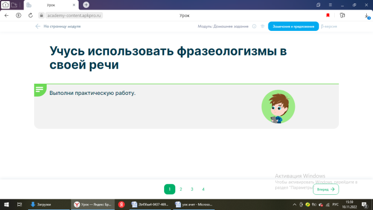Image resolution: width=373 pixels, height=210 pixels.
Task: Open Замечания и предложения button
Action: (x=293, y=26)
